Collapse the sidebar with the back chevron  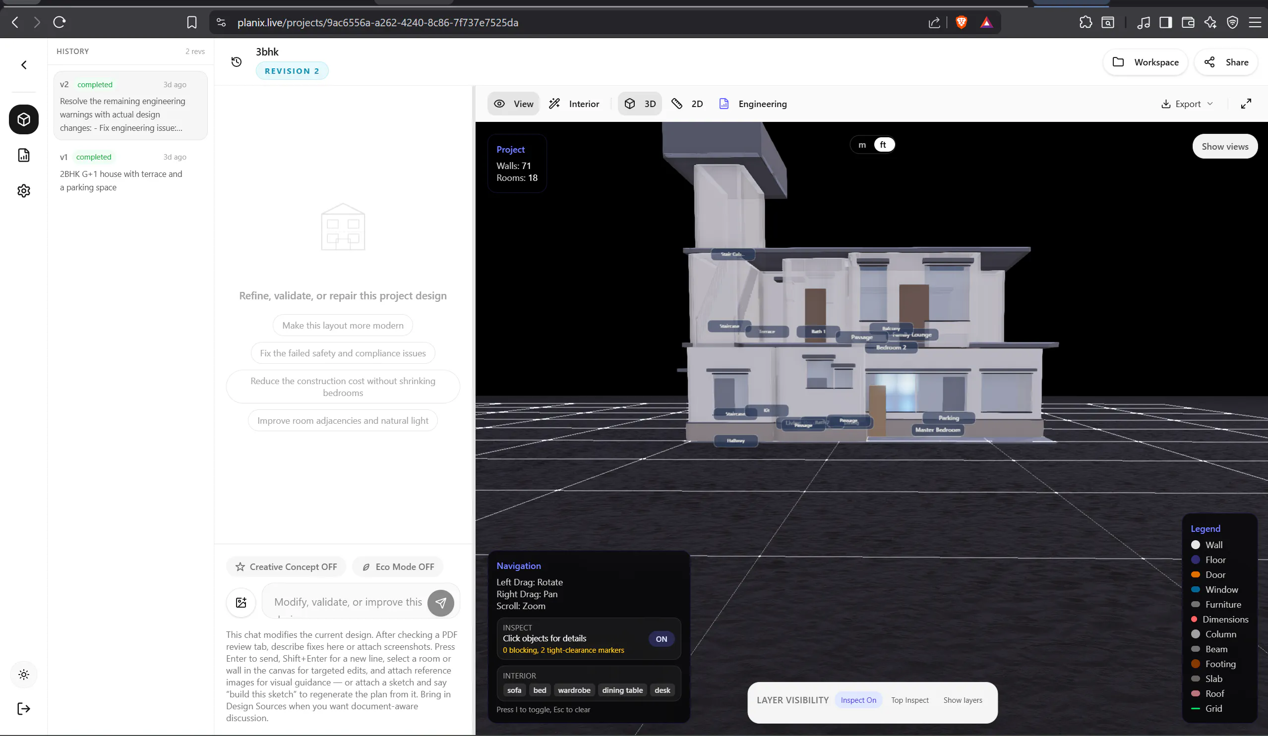click(x=24, y=65)
